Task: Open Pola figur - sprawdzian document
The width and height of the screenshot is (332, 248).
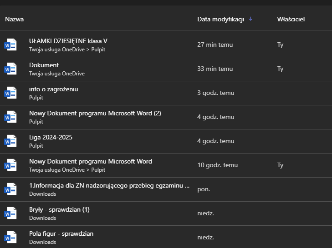Action: pos(61,234)
